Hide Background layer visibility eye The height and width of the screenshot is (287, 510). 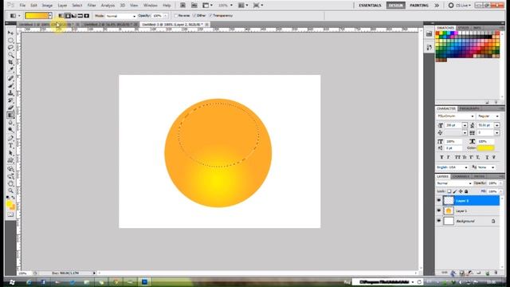tap(439, 221)
